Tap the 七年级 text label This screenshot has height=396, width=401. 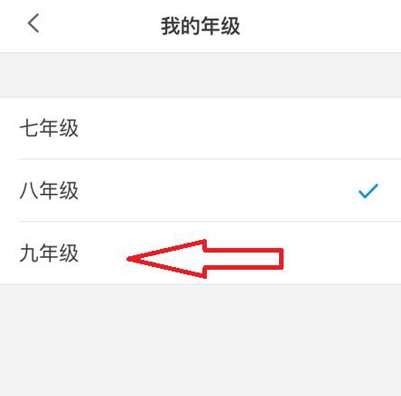click(x=49, y=128)
